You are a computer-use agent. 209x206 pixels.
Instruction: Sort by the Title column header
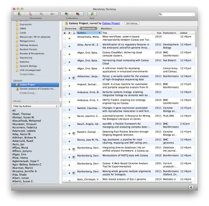pyautogui.click(x=127, y=33)
